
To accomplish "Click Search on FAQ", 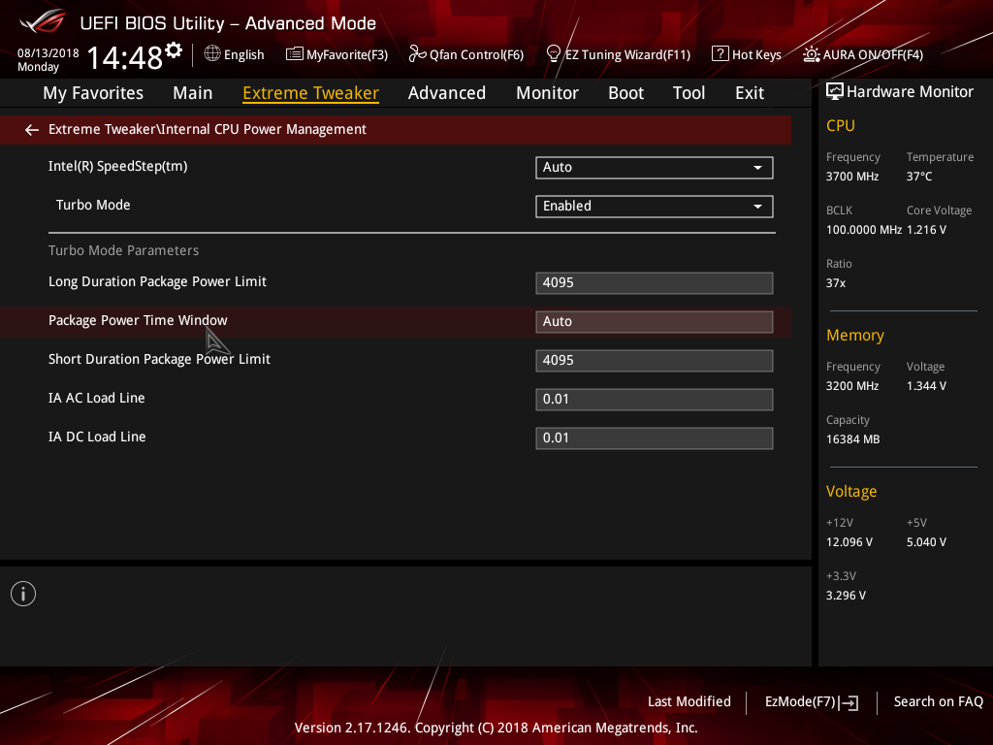I will point(938,702).
